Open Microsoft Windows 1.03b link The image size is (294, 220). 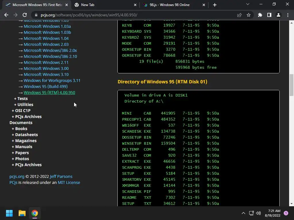47,32
